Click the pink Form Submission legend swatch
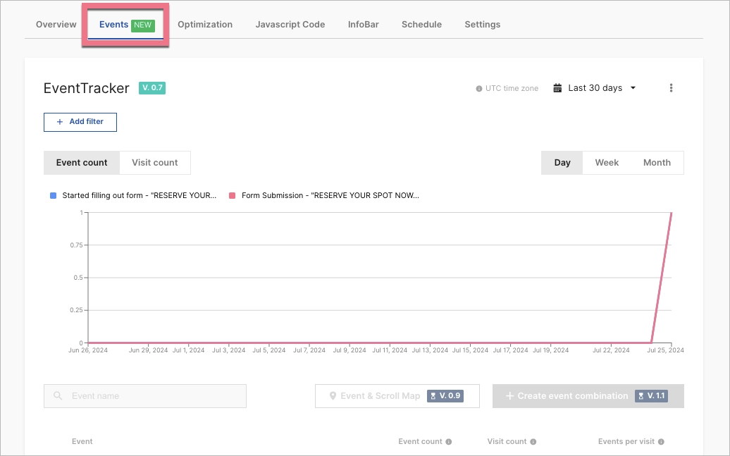 coord(232,195)
